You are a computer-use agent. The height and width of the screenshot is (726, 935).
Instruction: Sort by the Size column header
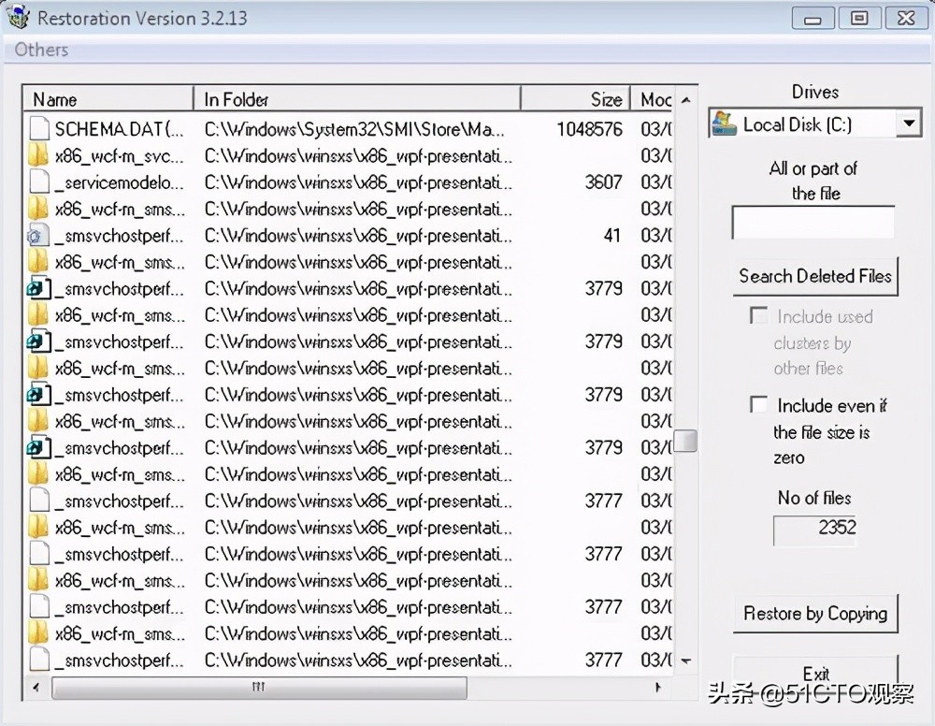tap(576, 99)
